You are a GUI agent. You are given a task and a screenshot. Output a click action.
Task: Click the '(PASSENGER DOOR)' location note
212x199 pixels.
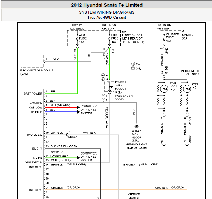pos(123,97)
